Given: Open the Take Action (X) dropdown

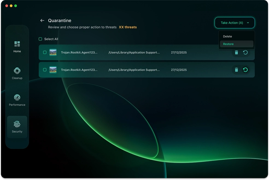Looking at the screenshot, I should coord(235,23).
